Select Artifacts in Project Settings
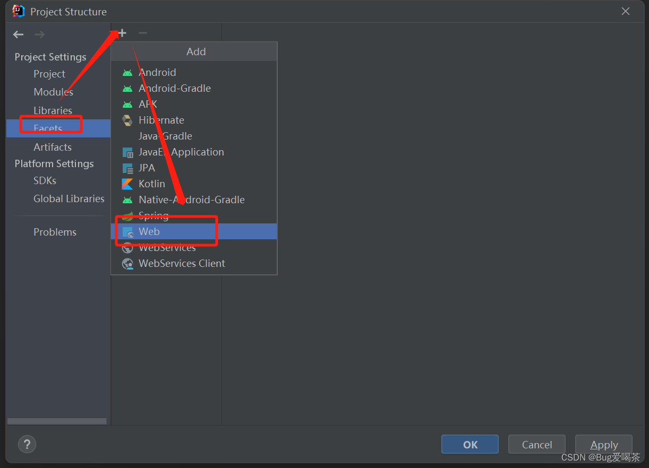 pyautogui.click(x=58, y=147)
